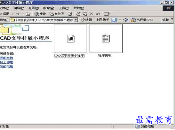Click the Copy To toolbar icon

(85, 14)
